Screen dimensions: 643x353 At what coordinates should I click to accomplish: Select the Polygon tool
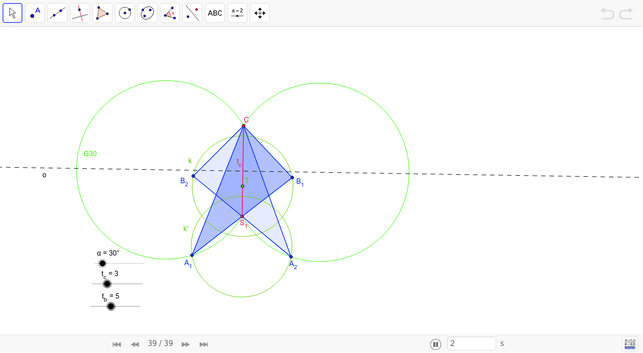[102, 13]
